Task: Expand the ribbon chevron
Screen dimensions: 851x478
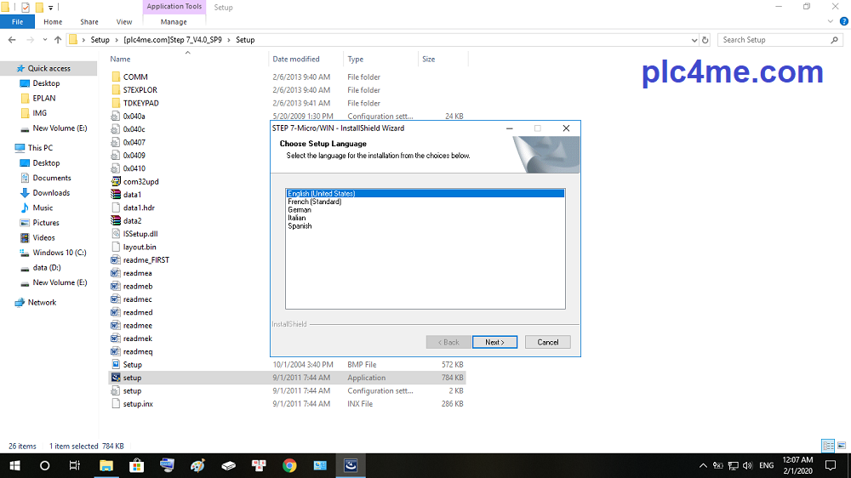Action: (830, 22)
